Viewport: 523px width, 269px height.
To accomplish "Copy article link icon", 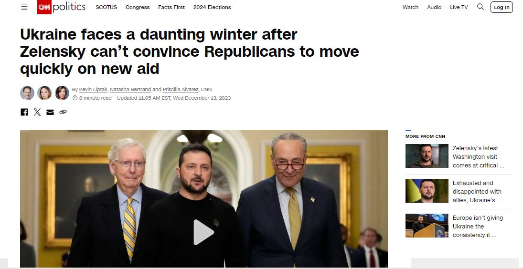I will [63, 112].
